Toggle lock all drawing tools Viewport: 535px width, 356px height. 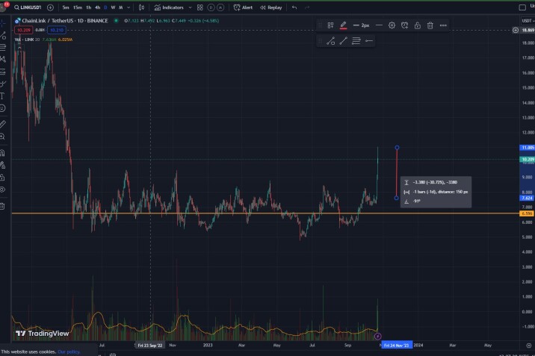2,177
